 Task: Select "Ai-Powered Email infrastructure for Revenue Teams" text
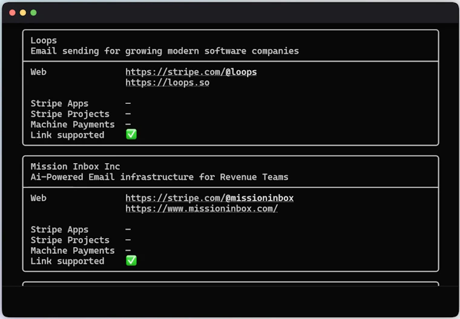pos(159,177)
